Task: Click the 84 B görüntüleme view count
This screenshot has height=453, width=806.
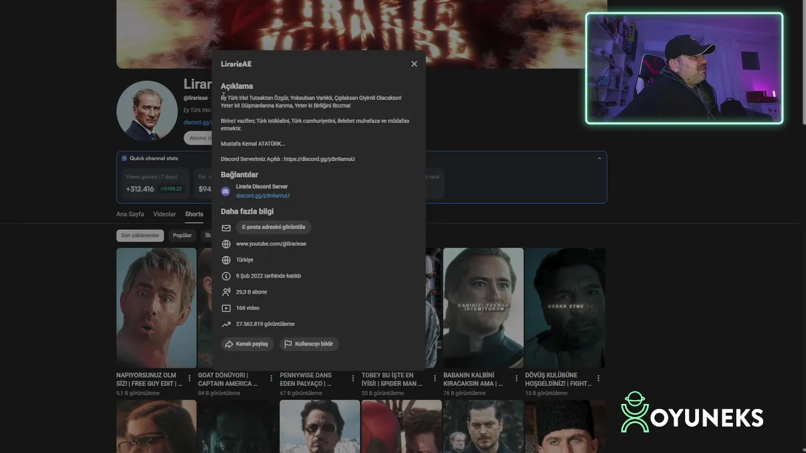Action: [x=219, y=393]
